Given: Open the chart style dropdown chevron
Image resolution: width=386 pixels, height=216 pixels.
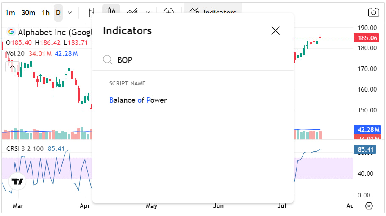Looking at the screenshot, I should [x=148, y=12].
